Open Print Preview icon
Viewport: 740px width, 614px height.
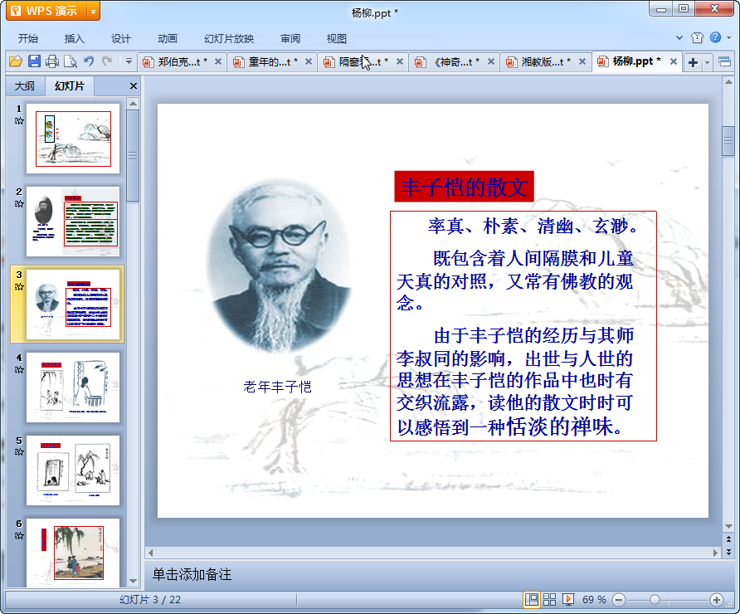pos(71,61)
